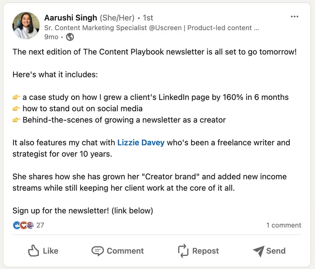Like the post via thumbs-up icon

(x=34, y=251)
